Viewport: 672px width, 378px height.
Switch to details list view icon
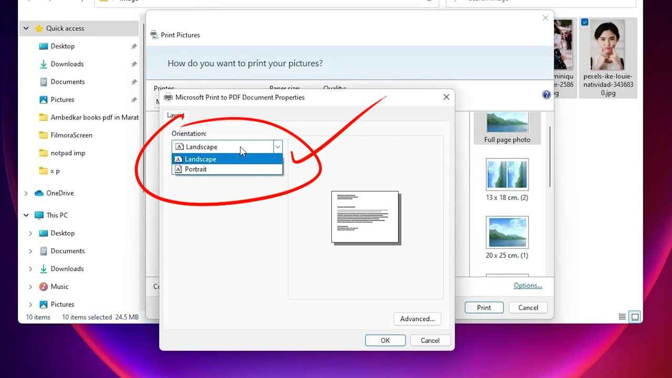[x=622, y=317]
